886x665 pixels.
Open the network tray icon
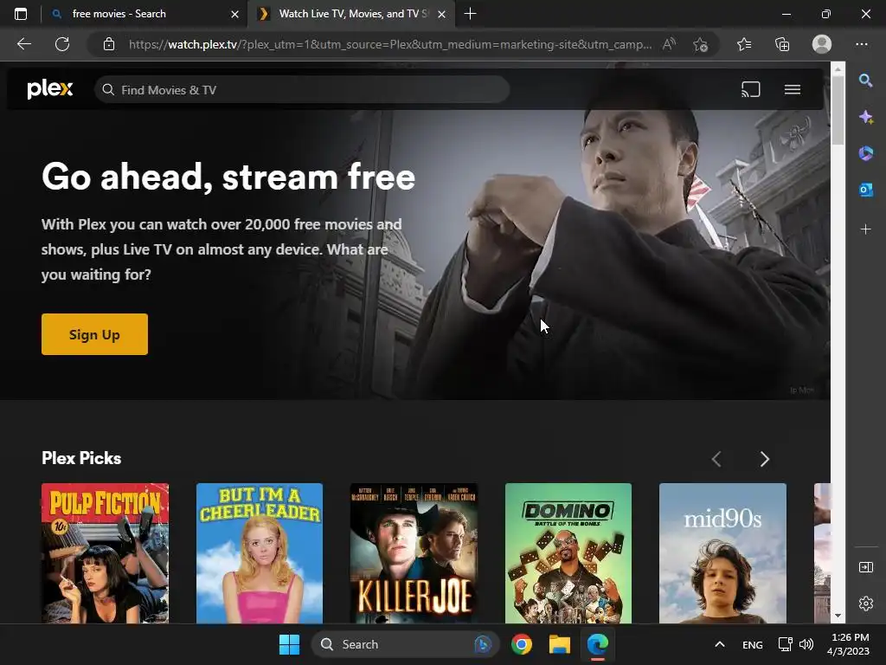785,644
